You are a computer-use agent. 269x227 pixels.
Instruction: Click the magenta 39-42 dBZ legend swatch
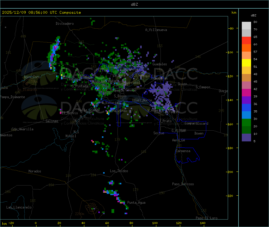click(246, 92)
